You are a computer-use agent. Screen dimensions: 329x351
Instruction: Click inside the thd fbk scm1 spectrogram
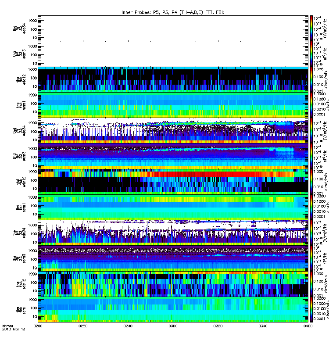173,207
